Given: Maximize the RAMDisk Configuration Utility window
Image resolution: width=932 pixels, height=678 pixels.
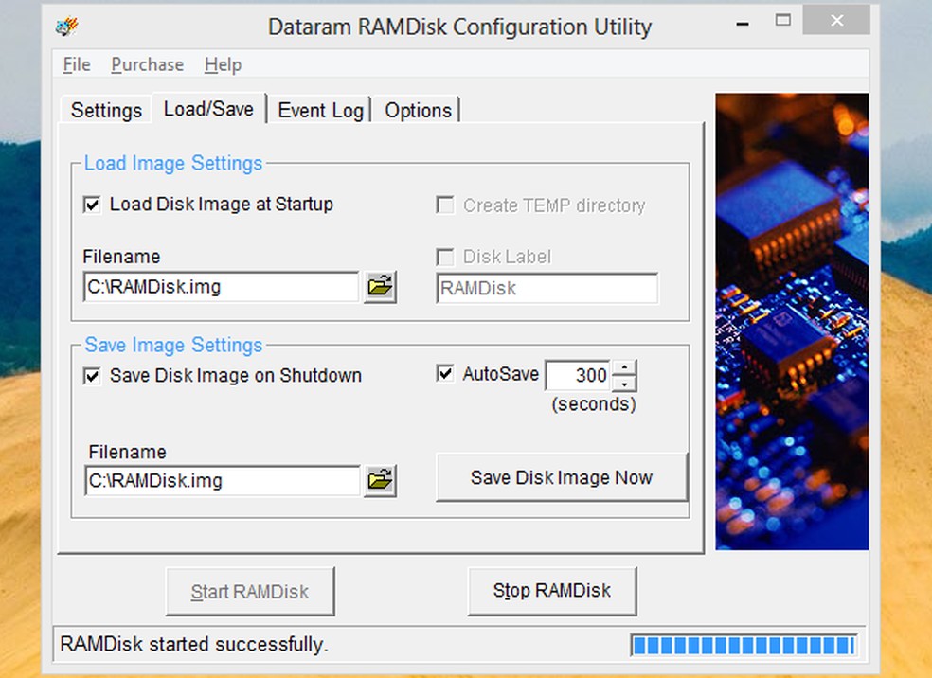Looking at the screenshot, I should [783, 20].
